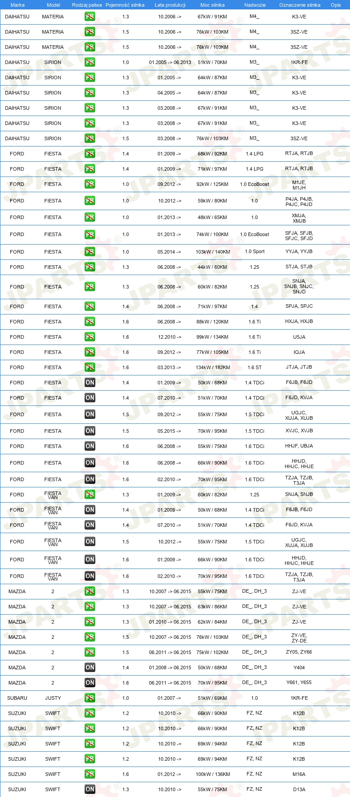Click the "Model" column header
The image size is (350, 797).
pos(53,5)
